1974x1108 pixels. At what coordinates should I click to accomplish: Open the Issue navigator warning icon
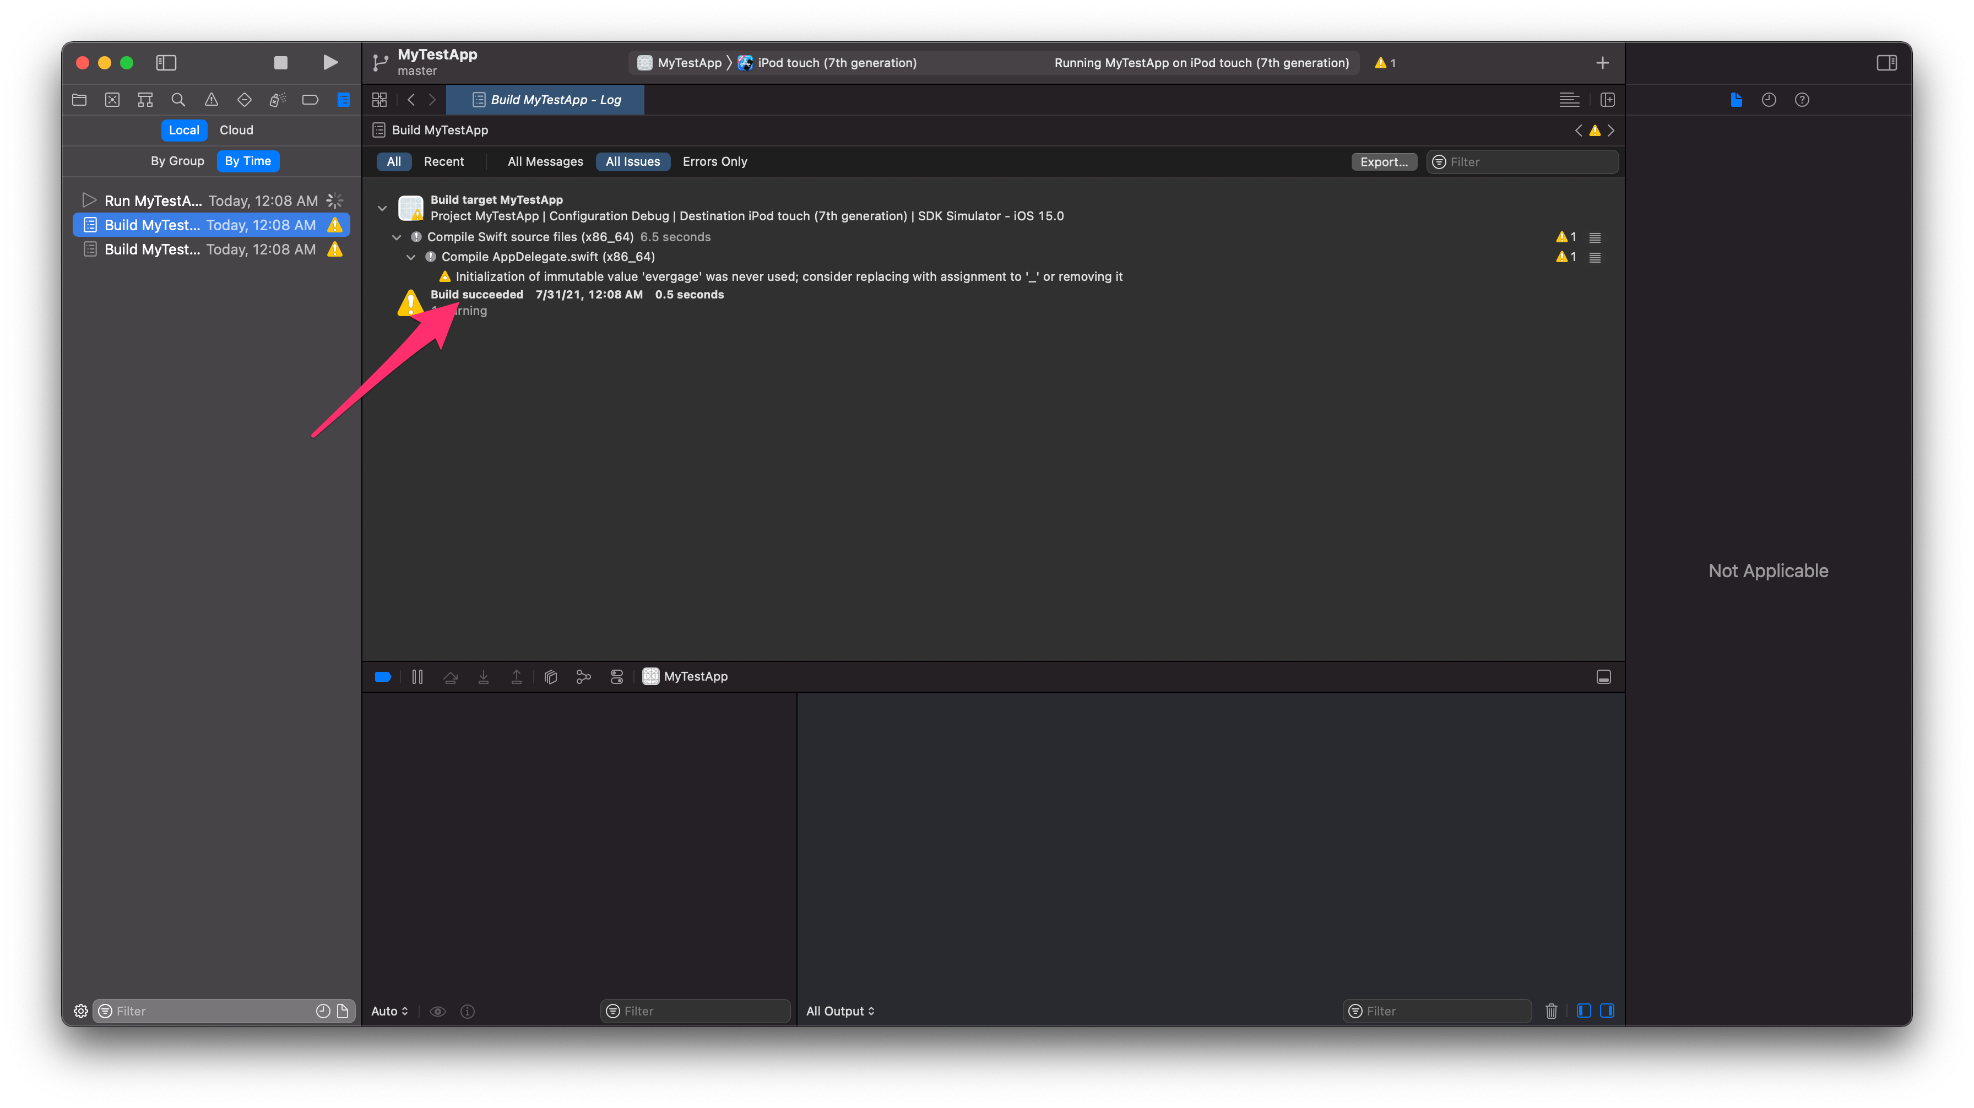(211, 100)
